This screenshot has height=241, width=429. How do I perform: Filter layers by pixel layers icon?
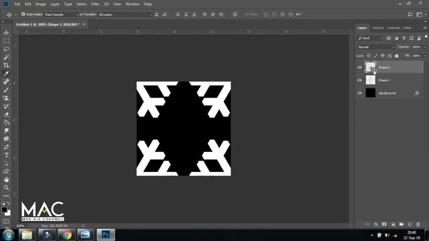389,38
